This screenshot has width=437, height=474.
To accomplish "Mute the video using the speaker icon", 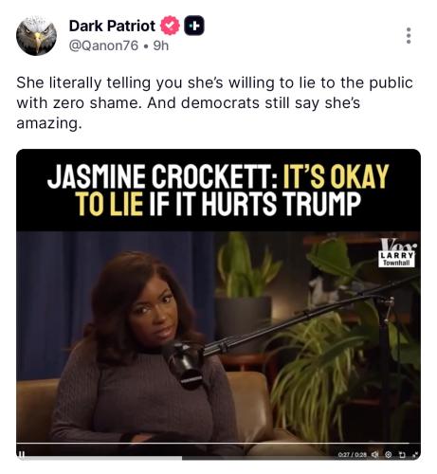I will [374, 454].
